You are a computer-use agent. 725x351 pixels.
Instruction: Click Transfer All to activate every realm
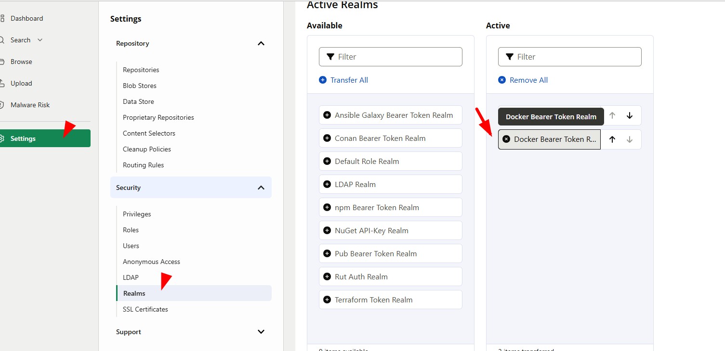[343, 80]
